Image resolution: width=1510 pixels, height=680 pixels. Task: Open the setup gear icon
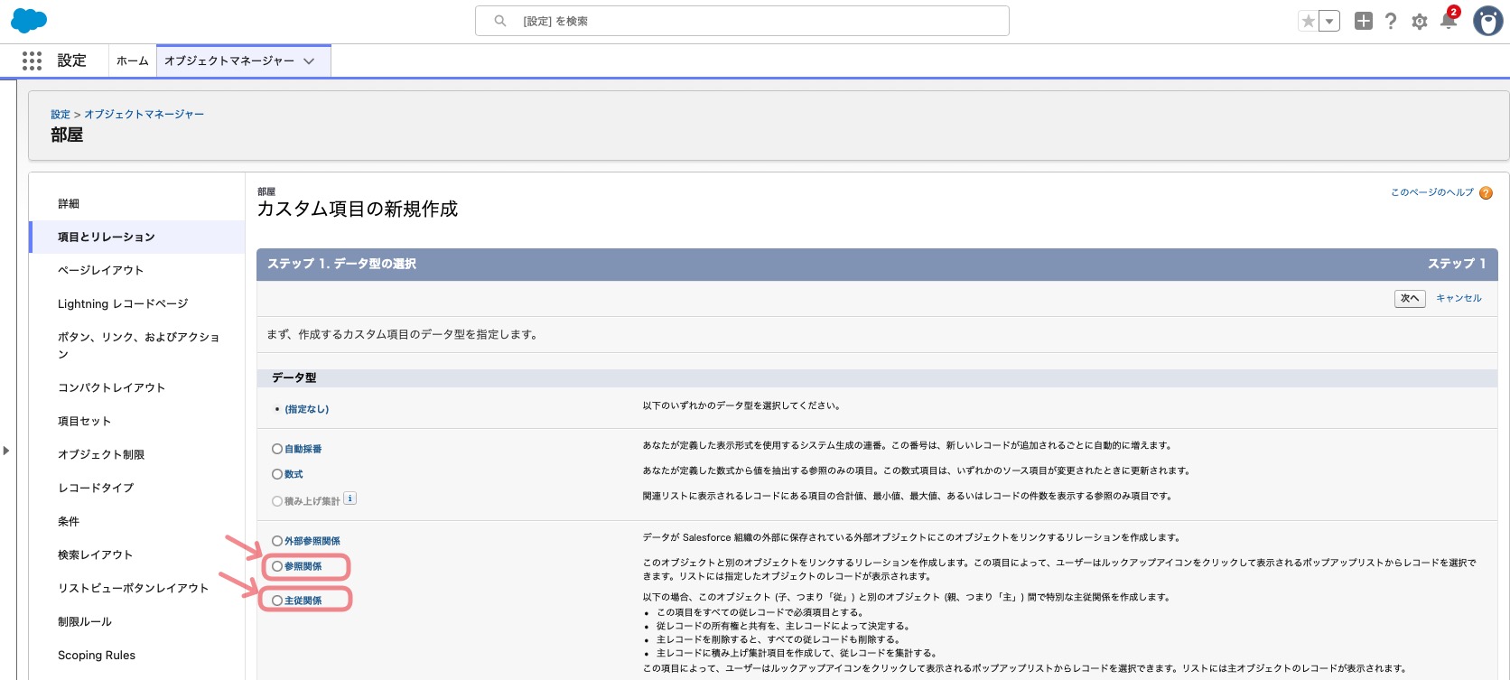tap(1420, 21)
